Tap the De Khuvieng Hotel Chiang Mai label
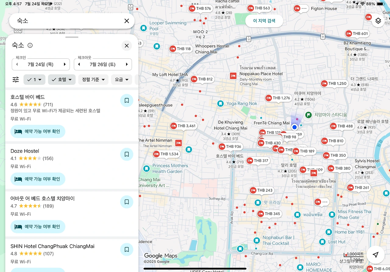This screenshot has width=390, height=272. click(x=231, y=125)
